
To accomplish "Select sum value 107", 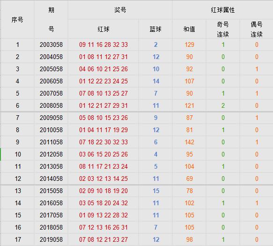I will pyautogui.click(x=189, y=81).
